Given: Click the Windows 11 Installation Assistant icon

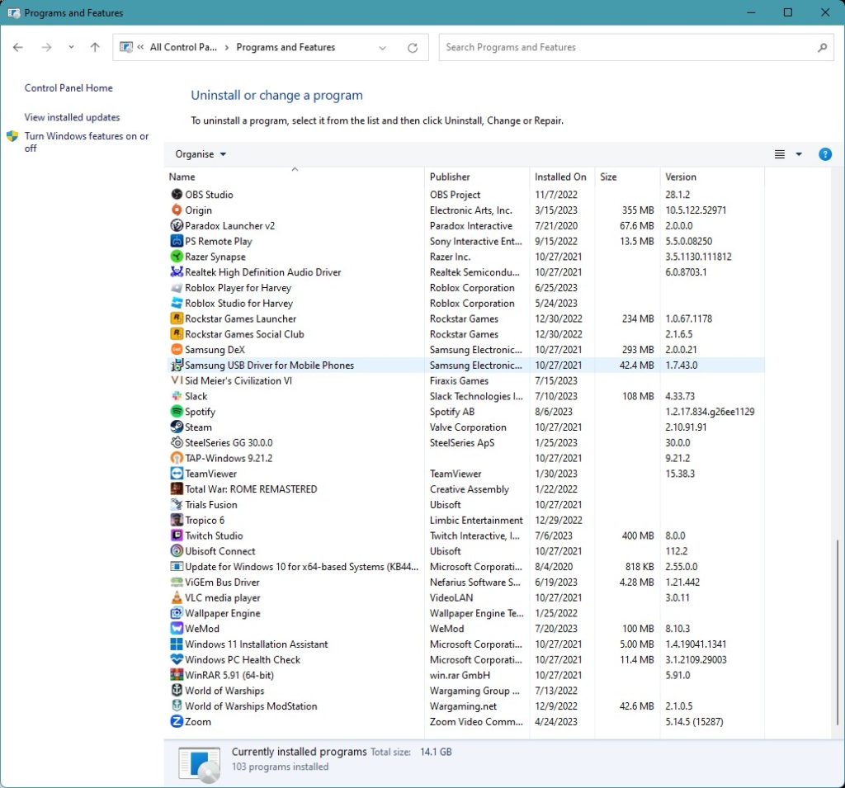Looking at the screenshot, I should point(177,644).
